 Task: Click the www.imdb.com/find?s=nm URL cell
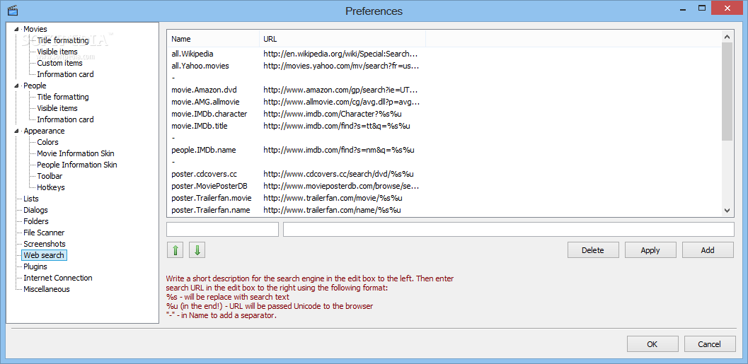pos(339,150)
